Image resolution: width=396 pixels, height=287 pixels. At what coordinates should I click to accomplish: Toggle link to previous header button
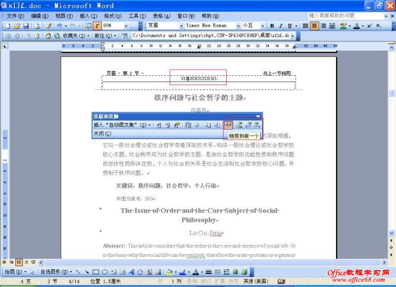click(x=228, y=125)
